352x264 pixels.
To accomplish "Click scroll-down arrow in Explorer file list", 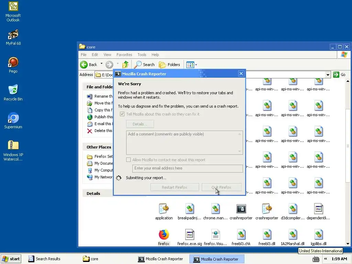I will pos(348,244).
